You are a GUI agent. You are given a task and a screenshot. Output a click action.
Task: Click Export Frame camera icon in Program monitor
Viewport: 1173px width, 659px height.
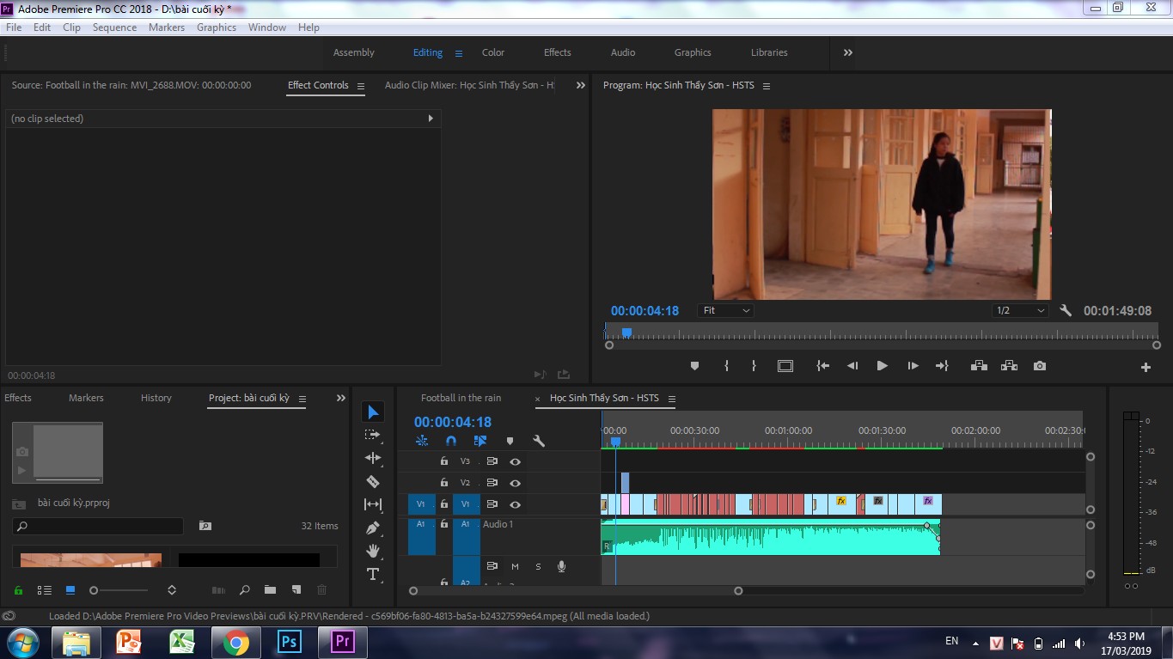(1040, 366)
